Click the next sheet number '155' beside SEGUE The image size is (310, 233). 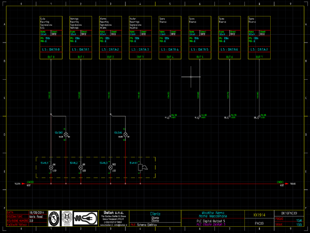pyautogui.click(x=299, y=225)
